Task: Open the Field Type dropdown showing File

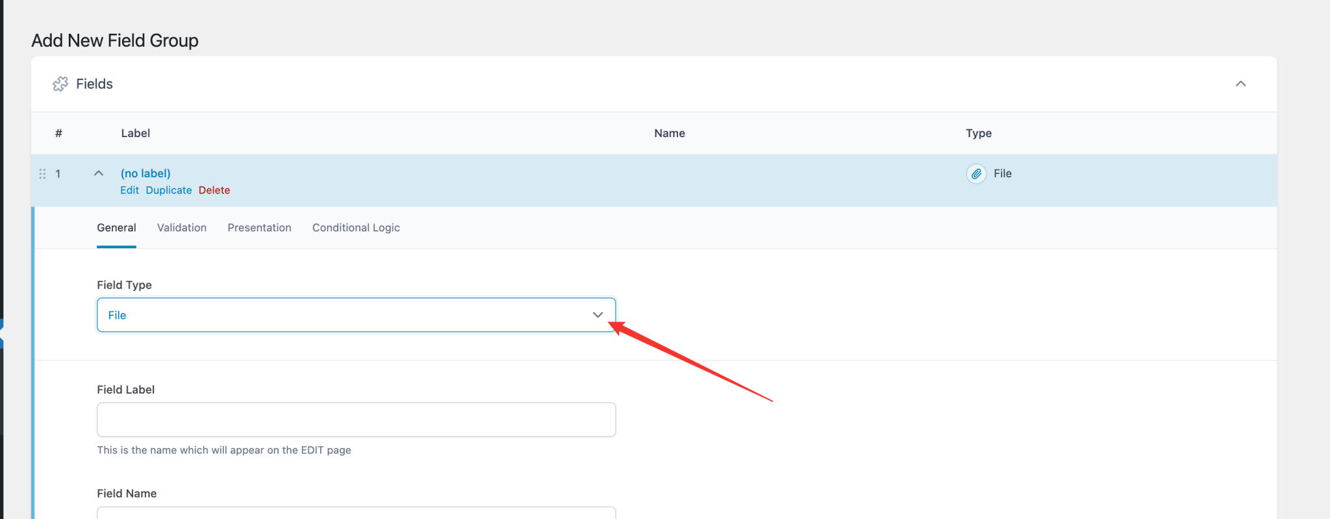Action: pyautogui.click(x=356, y=315)
